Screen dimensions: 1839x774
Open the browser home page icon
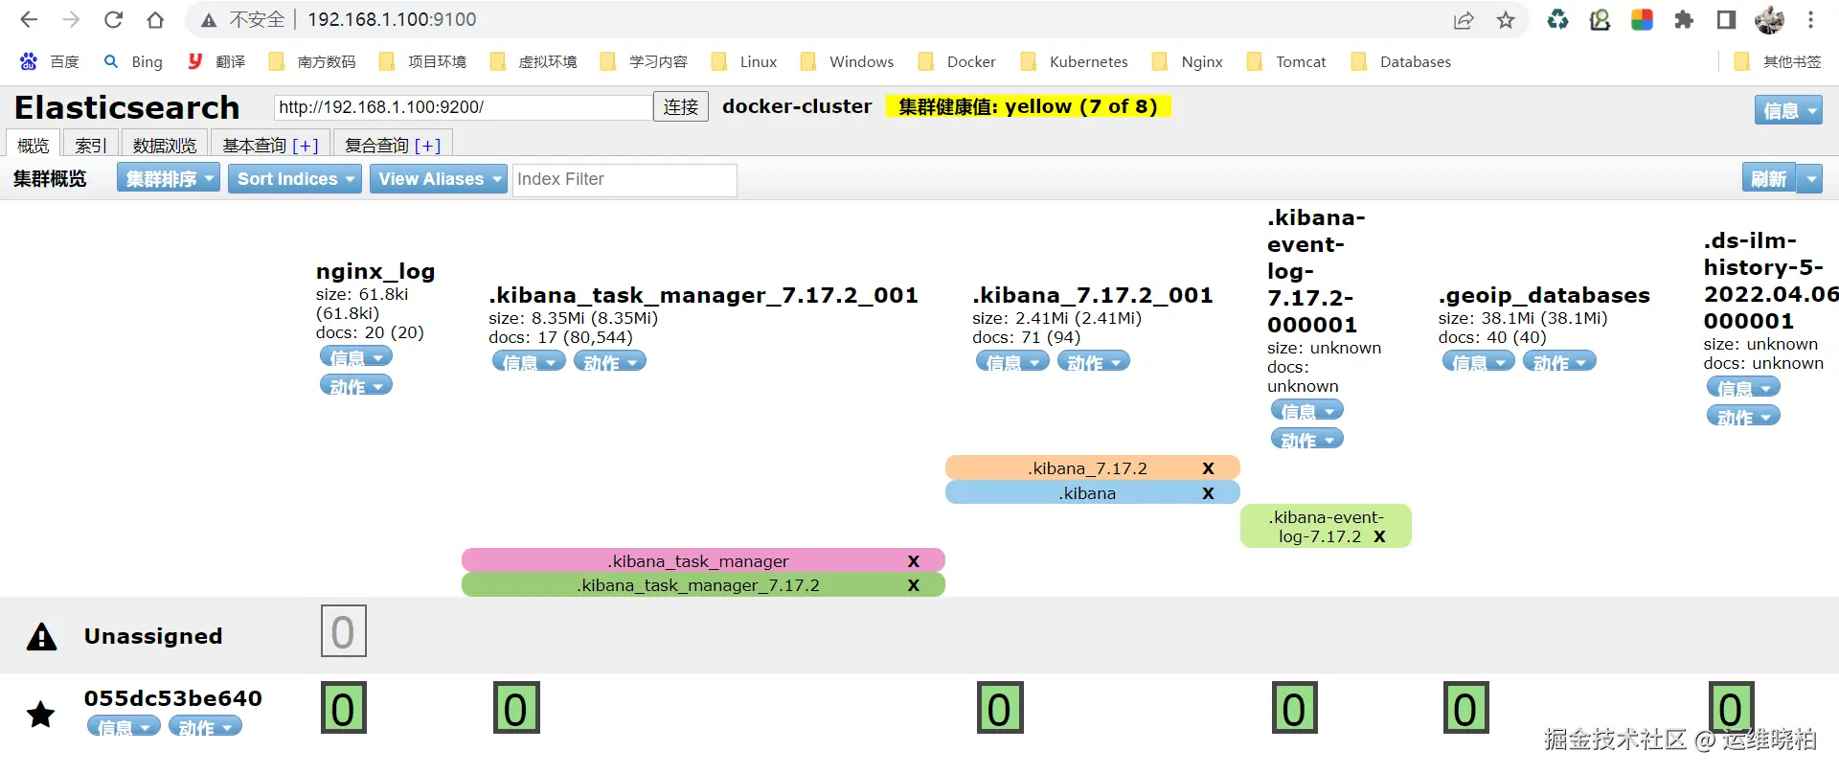tap(155, 19)
